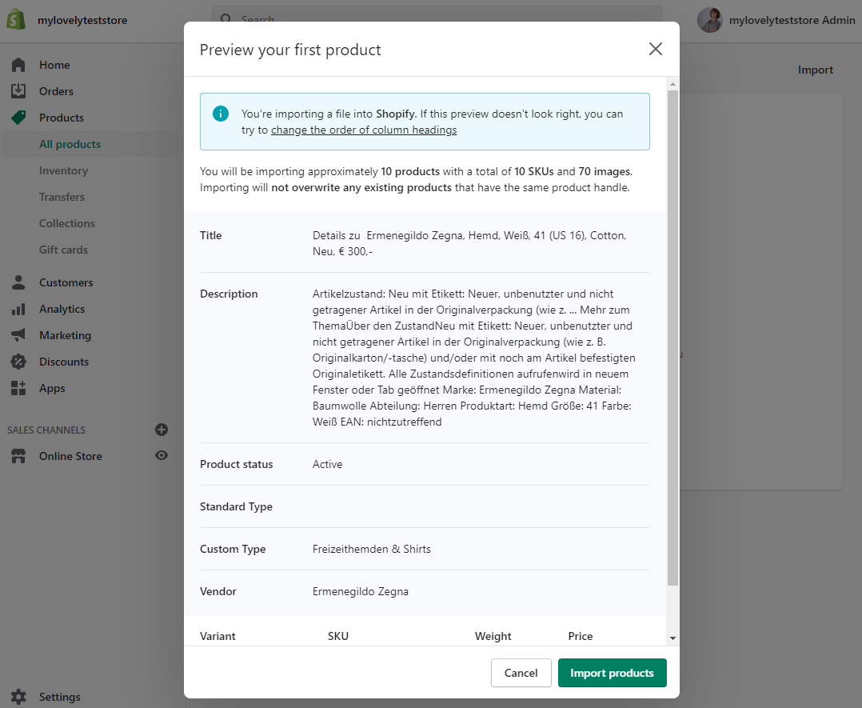The height and width of the screenshot is (708, 862).
Task: Click the search field in top bar
Action: tap(437, 19)
